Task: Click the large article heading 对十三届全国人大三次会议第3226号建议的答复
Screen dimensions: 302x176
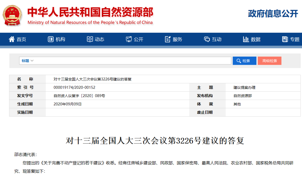Action: [x=155, y=141]
